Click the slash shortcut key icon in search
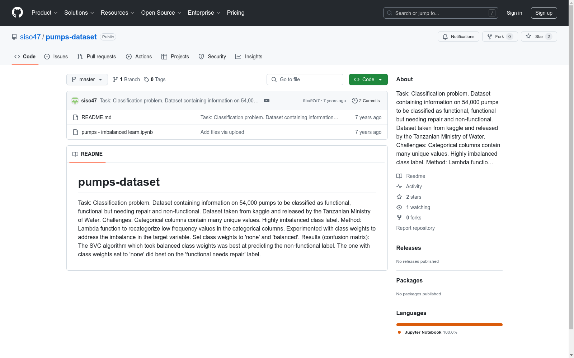 492,13
